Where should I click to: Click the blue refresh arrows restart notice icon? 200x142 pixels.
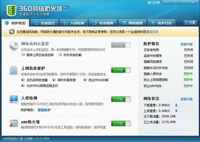(x=12, y=32)
